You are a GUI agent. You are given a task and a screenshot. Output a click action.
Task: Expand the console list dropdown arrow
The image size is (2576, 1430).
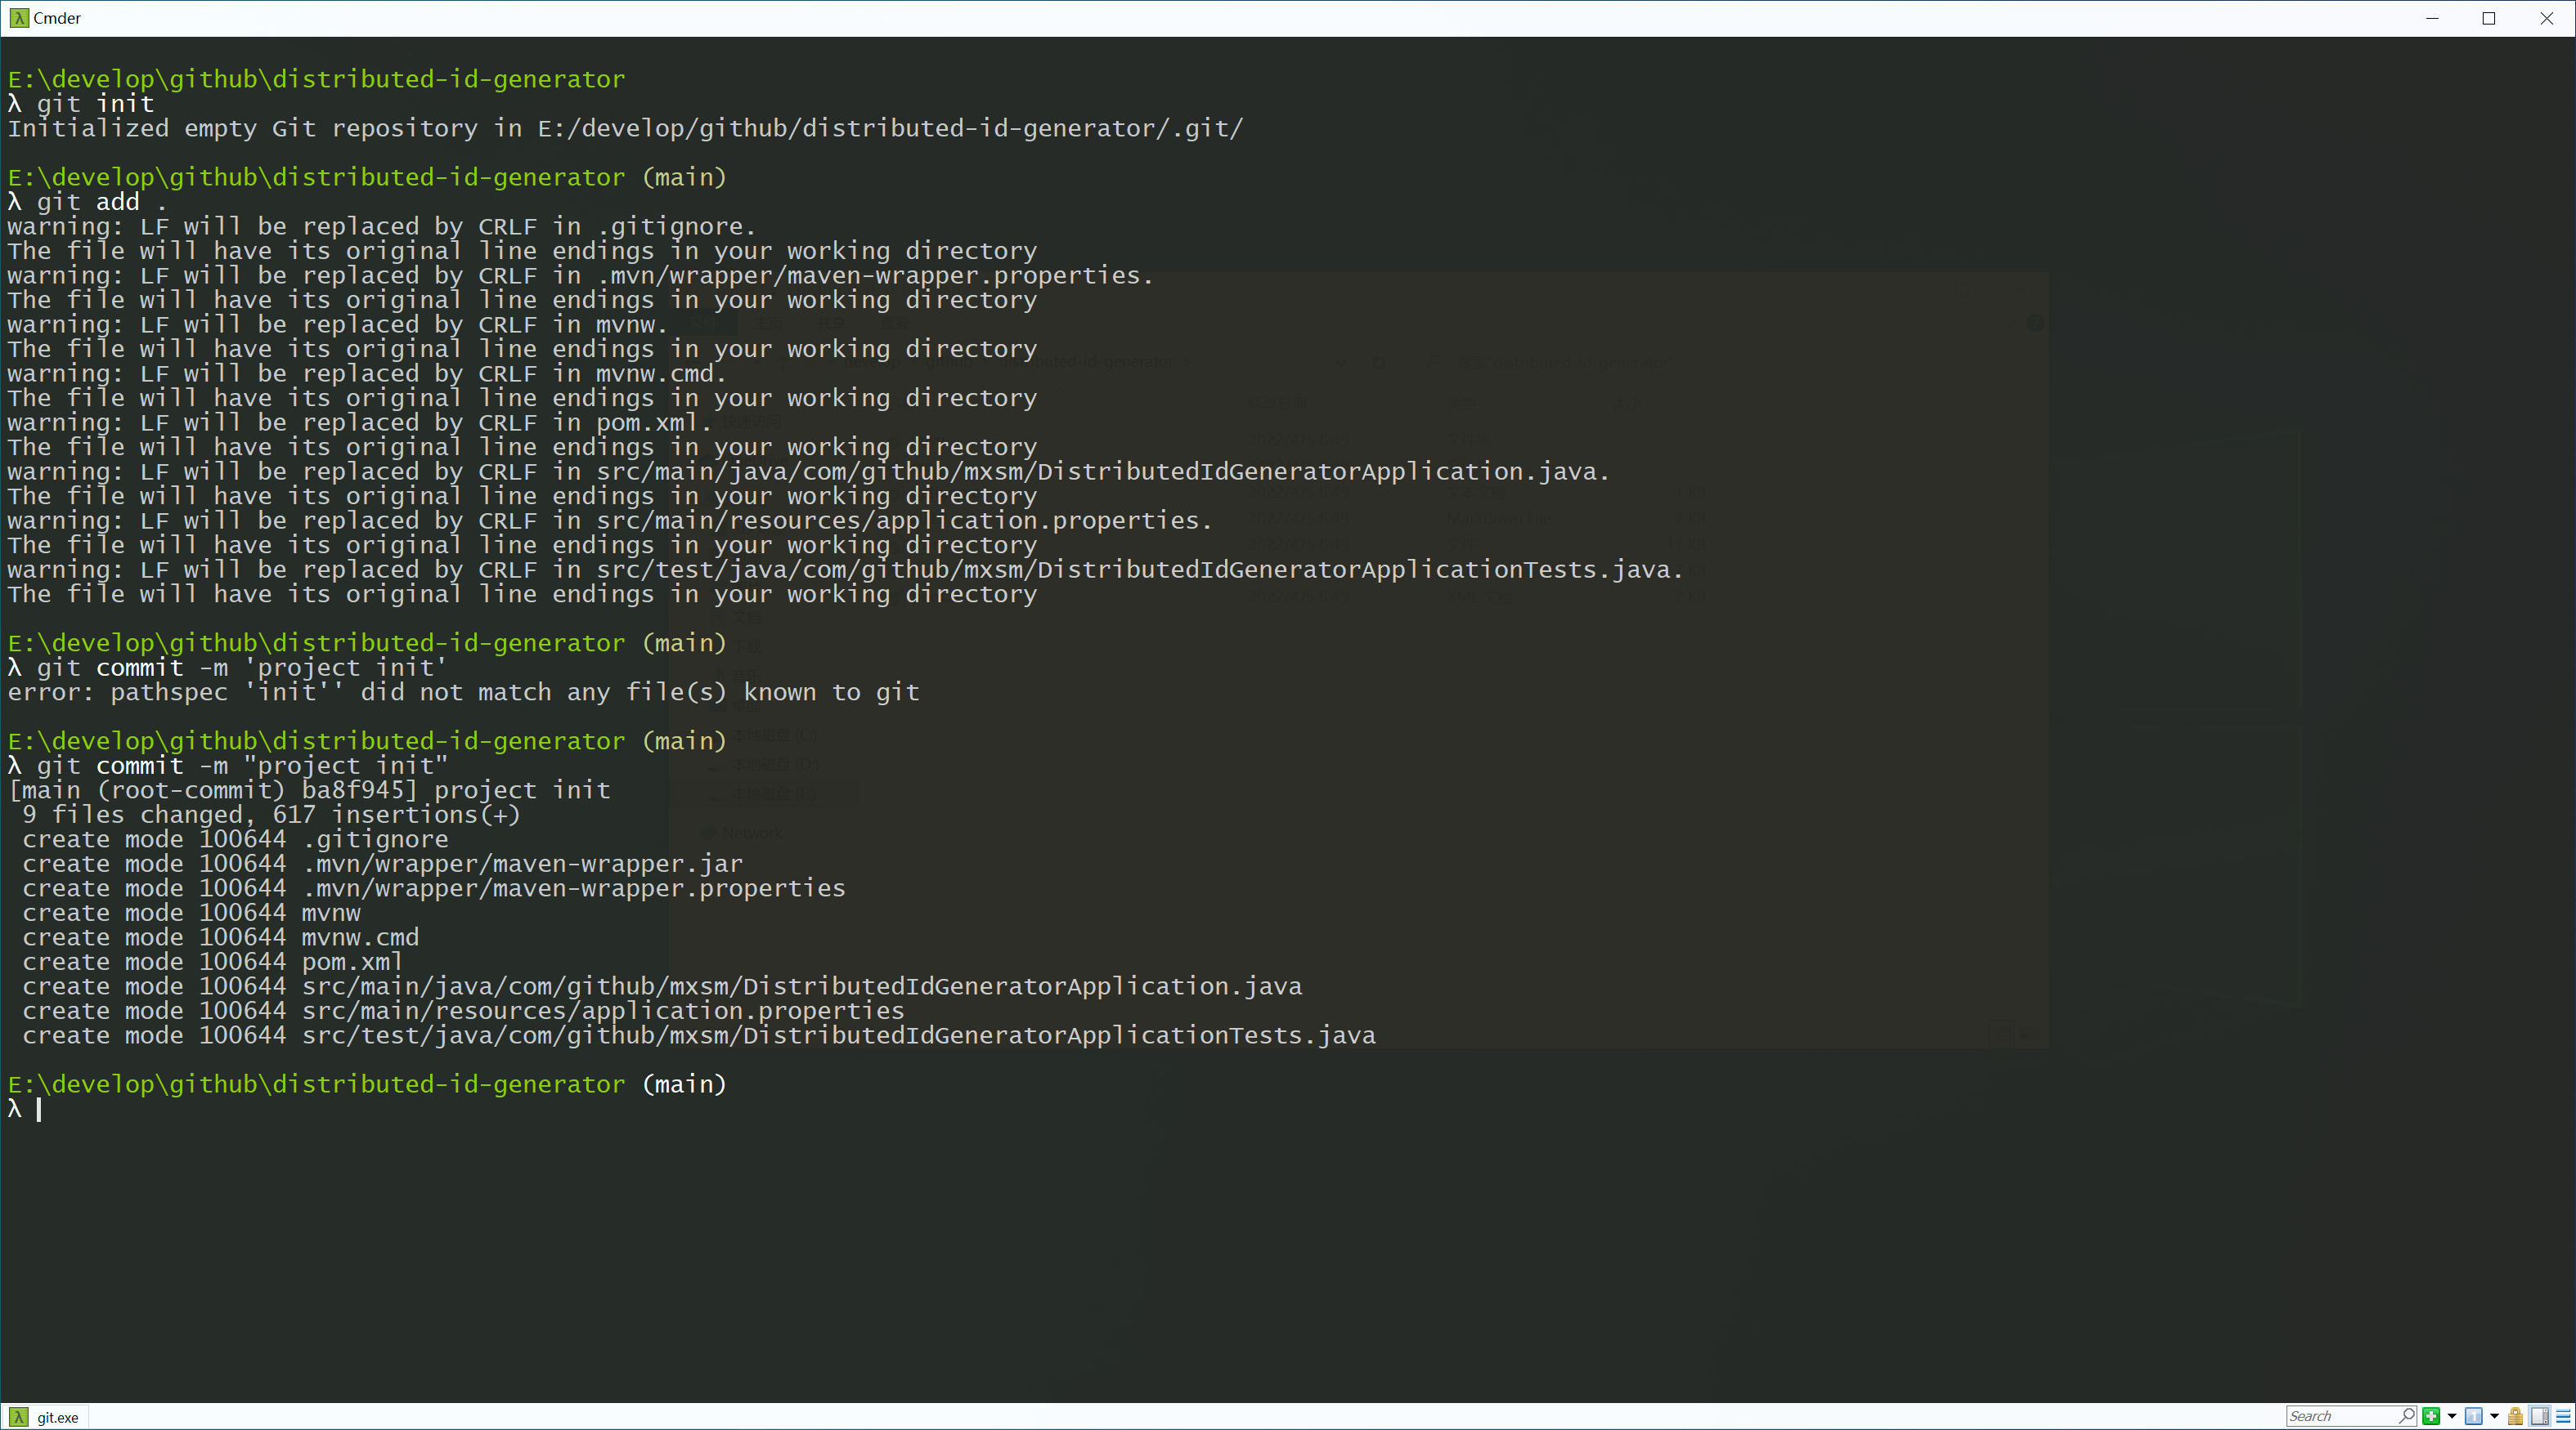tap(2494, 1416)
